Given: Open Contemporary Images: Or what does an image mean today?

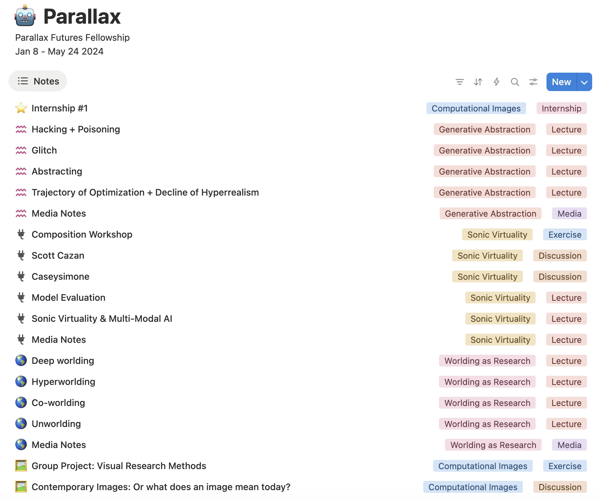Looking at the screenshot, I should pyautogui.click(x=161, y=487).
